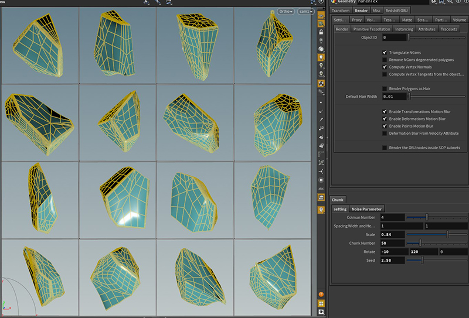
Task: Click the Rotate field showing -10
Action: click(x=394, y=252)
